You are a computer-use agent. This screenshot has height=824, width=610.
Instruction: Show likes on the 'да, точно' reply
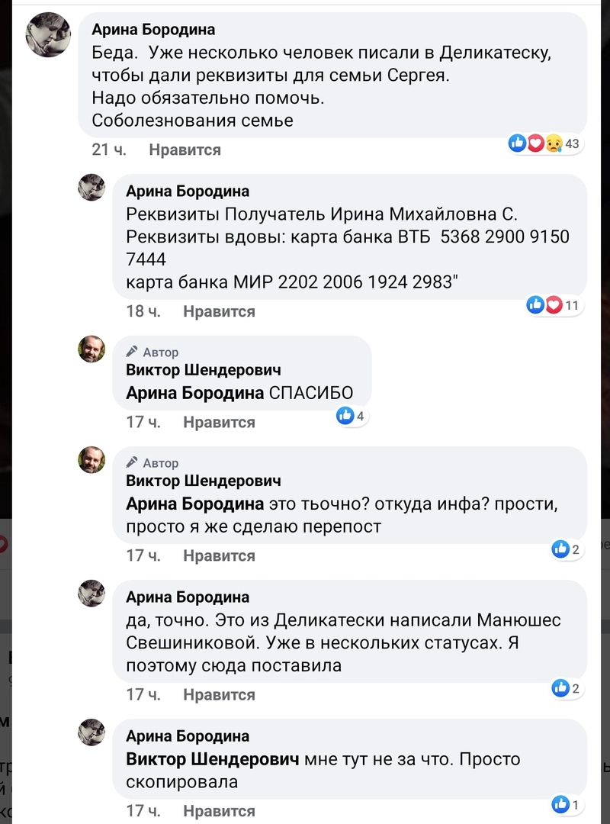(x=567, y=689)
